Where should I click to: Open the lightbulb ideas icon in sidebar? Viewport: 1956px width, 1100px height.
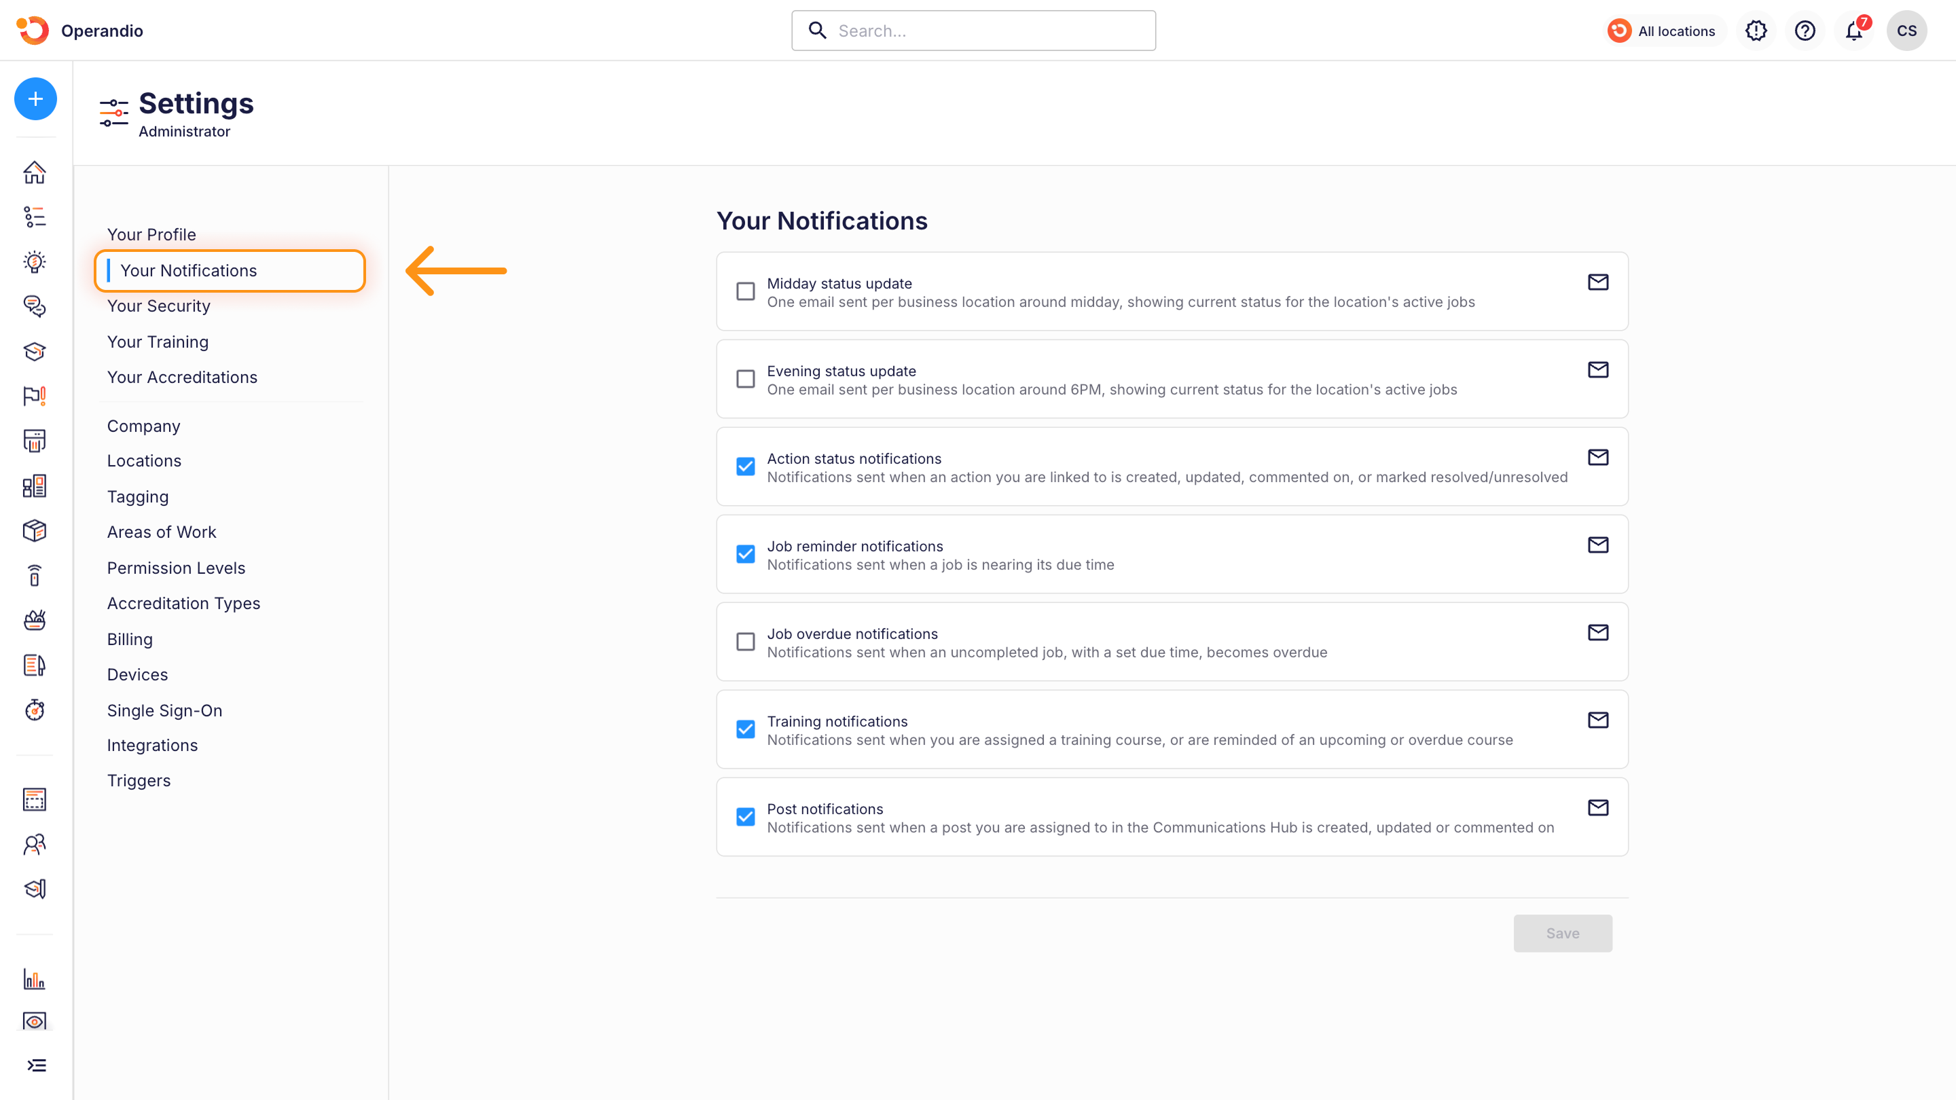pos(35,262)
